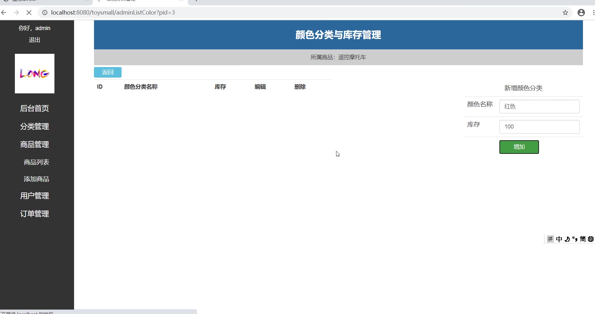Switch IME 简 simplified character icon

583,239
